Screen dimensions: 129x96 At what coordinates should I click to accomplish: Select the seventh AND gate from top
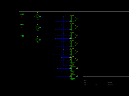pos(74,68)
